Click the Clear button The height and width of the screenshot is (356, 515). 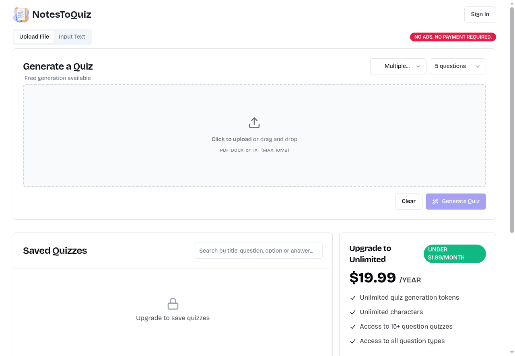click(x=408, y=202)
